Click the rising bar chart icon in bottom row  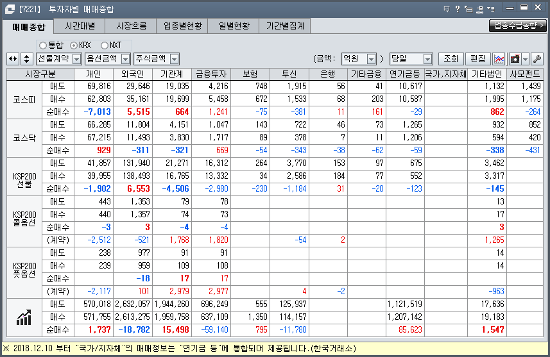pyautogui.click(x=24, y=317)
